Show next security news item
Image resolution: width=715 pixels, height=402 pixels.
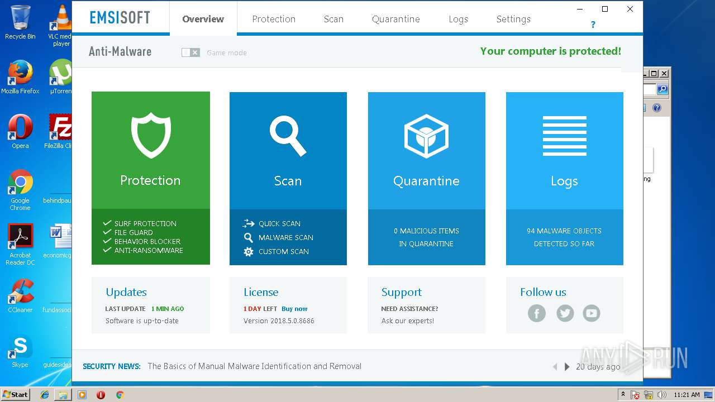tap(567, 367)
